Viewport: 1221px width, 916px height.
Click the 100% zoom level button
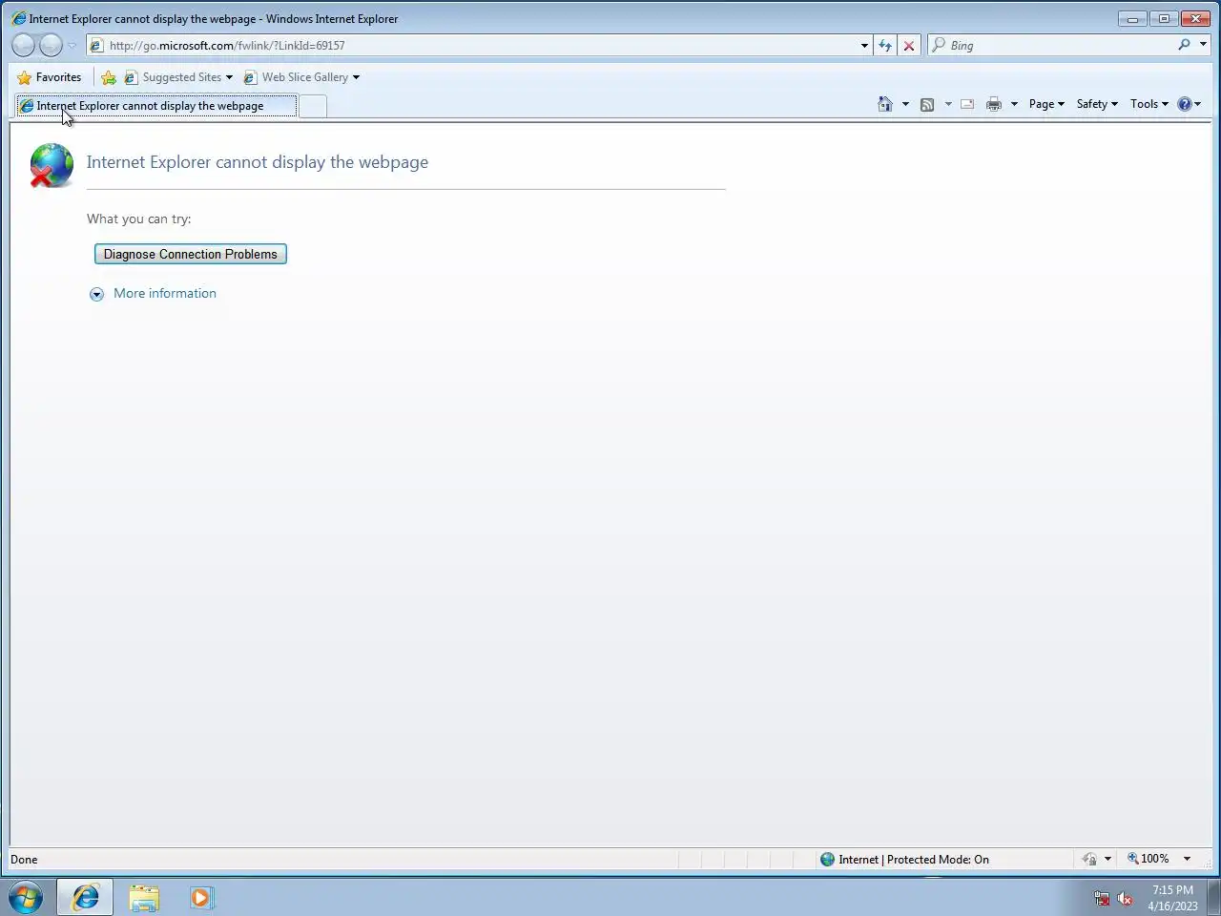pos(1149,859)
